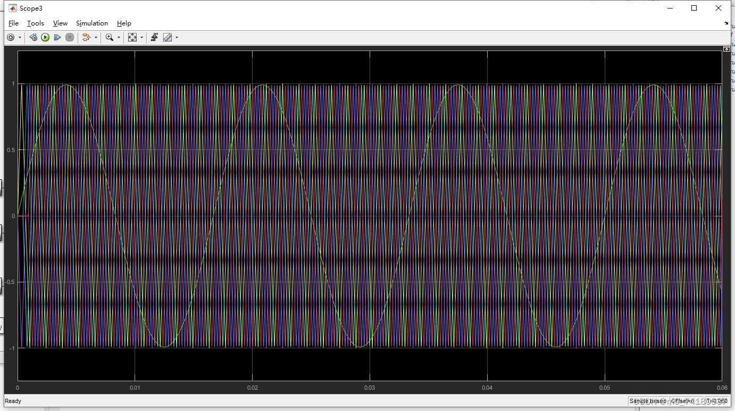Click the Highlight Simulink block icon
This screenshot has height=411, width=735.
[x=86, y=37]
